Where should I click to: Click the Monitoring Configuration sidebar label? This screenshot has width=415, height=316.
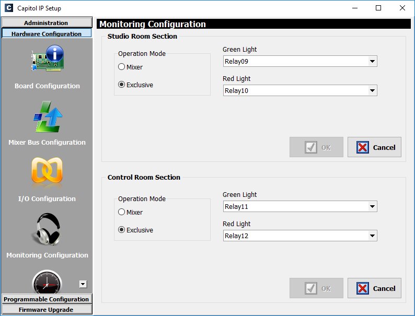(47, 255)
